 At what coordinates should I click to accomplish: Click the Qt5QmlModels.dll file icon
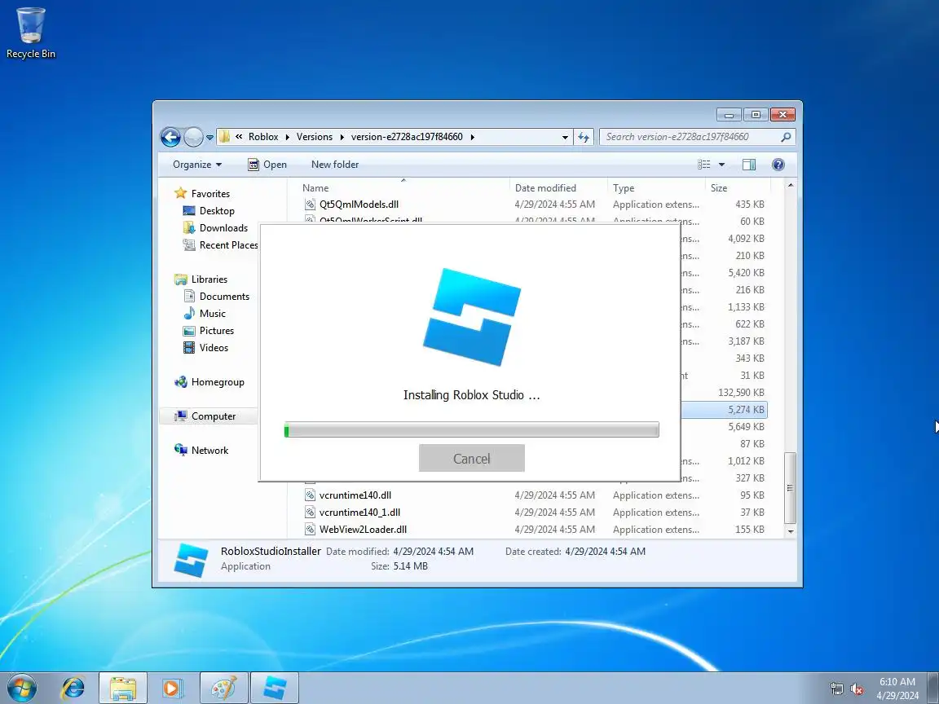pos(310,205)
